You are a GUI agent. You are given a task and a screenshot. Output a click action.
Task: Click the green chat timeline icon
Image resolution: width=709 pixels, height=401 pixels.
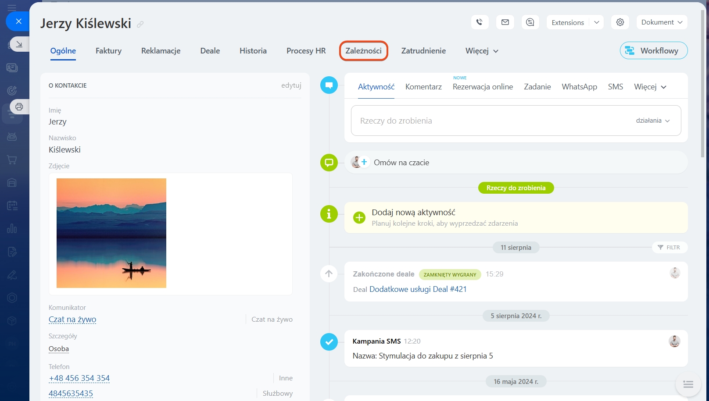(329, 163)
